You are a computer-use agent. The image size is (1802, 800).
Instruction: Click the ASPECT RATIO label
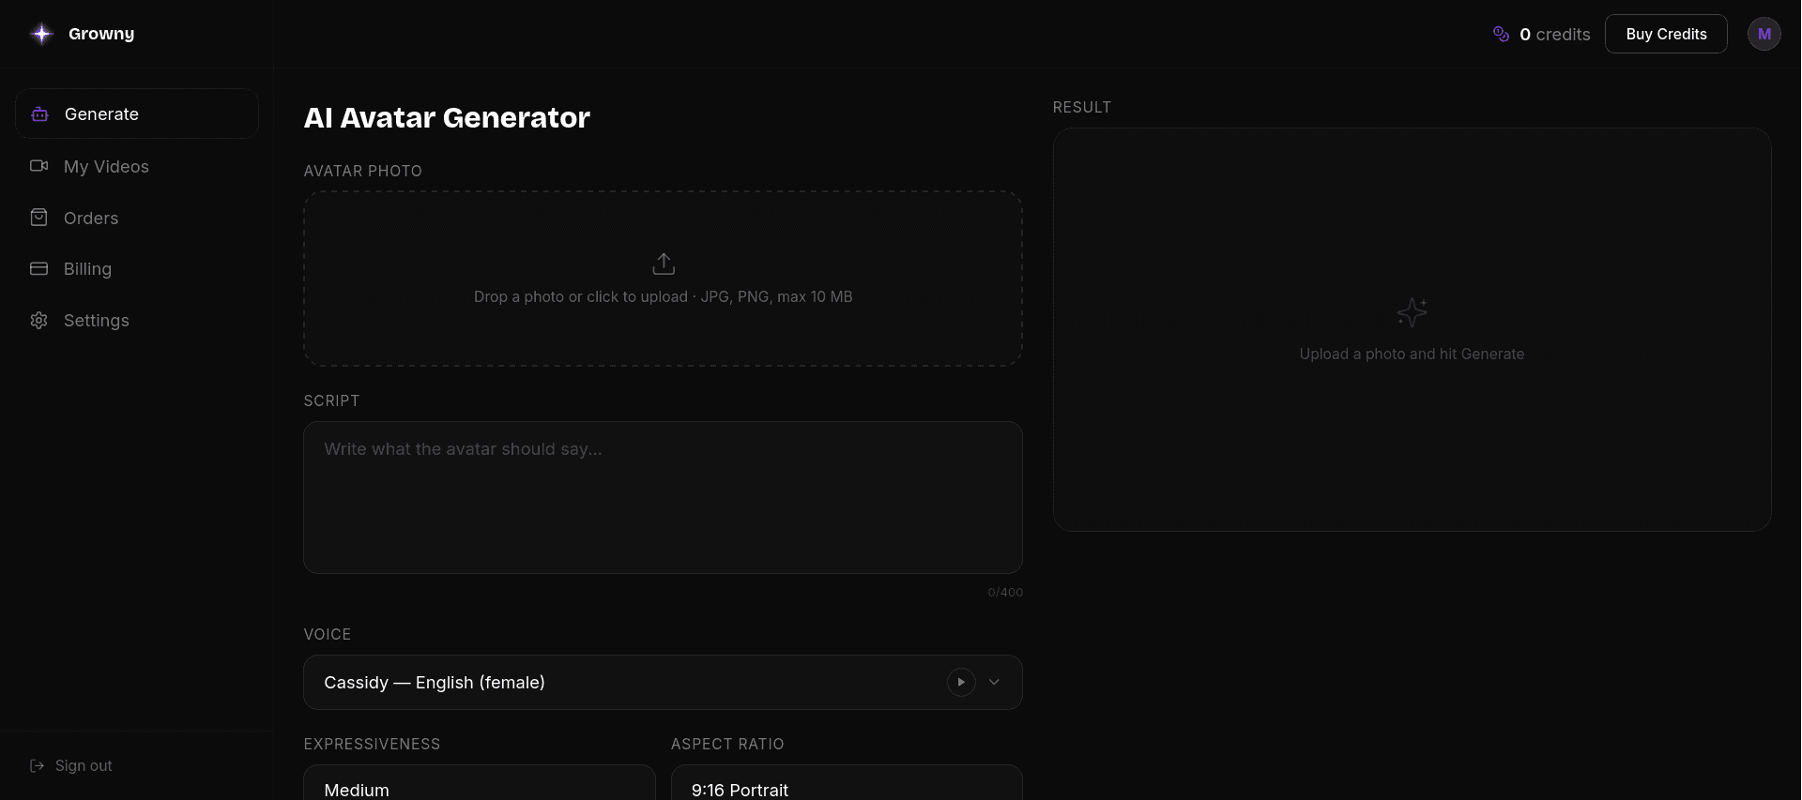[727, 744]
